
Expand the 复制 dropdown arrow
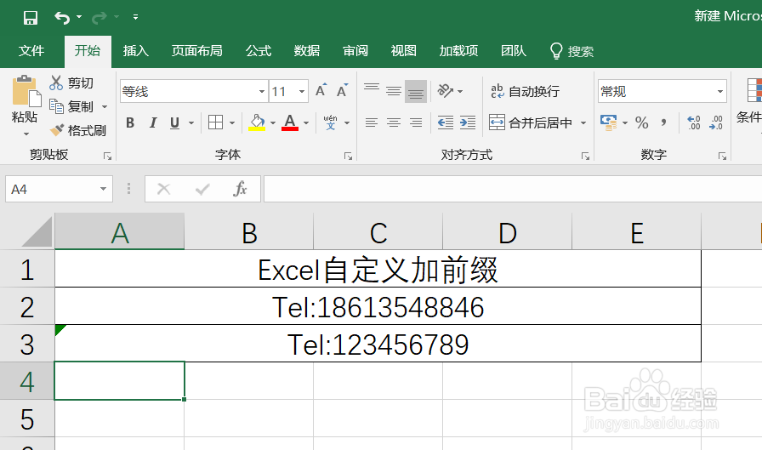coord(105,106)
